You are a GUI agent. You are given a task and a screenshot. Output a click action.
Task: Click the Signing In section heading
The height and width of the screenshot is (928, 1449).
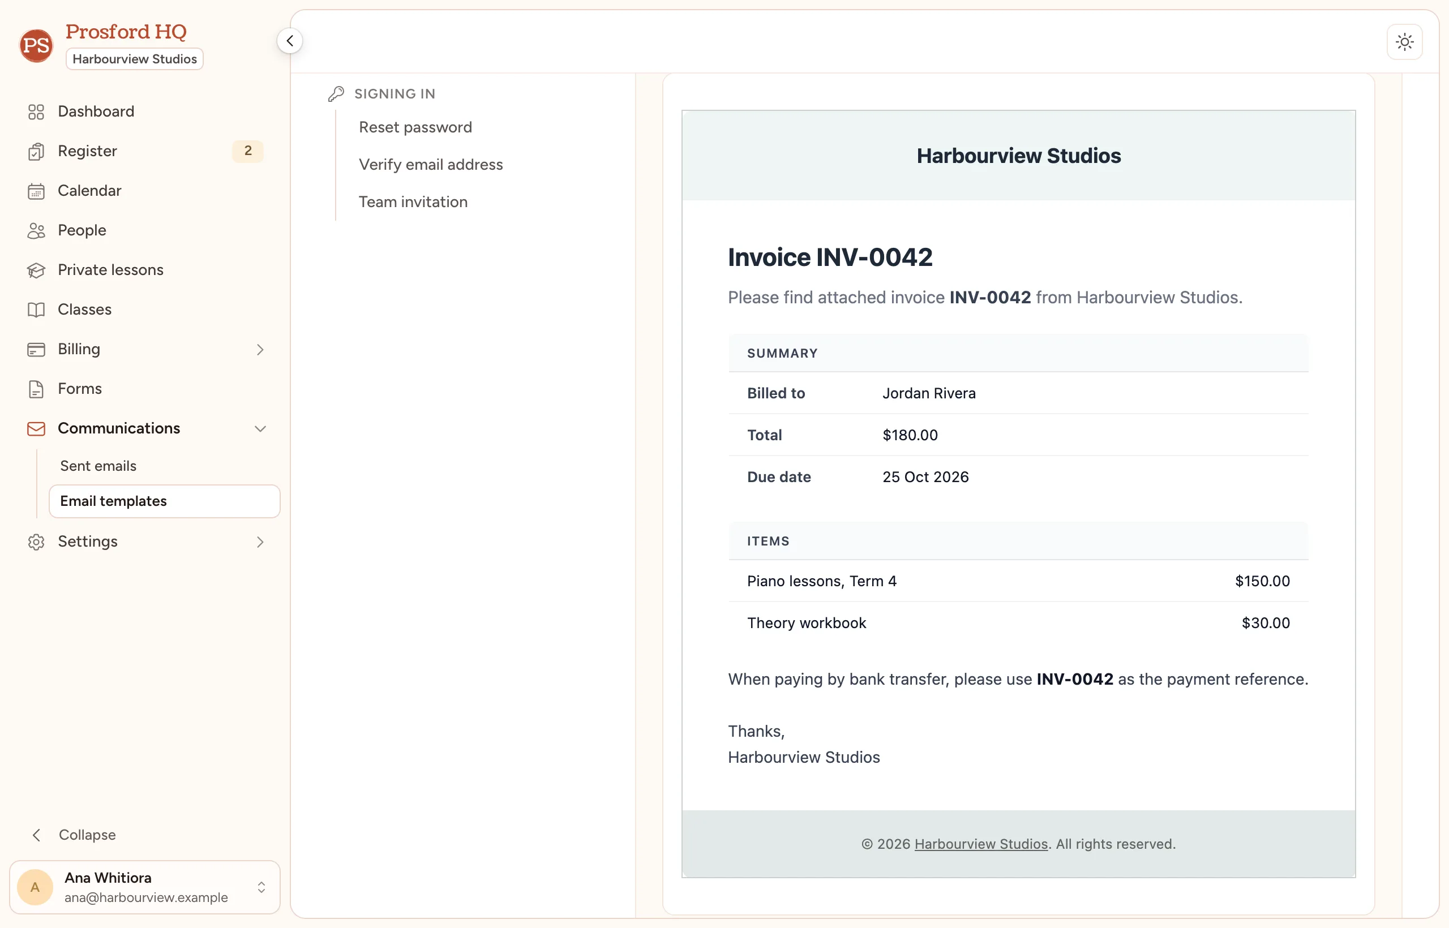click(395, 93)
